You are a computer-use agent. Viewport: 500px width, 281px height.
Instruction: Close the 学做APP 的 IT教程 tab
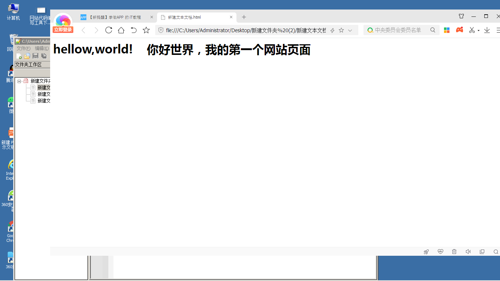[x=152, y=17]
